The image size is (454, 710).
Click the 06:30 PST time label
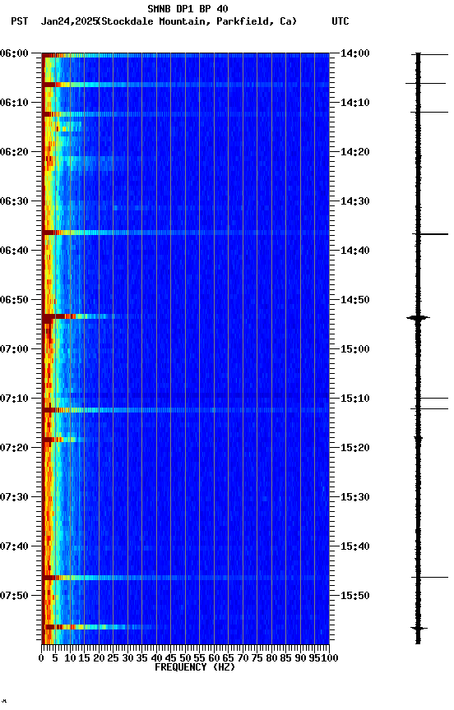click(x=14, y=201)
